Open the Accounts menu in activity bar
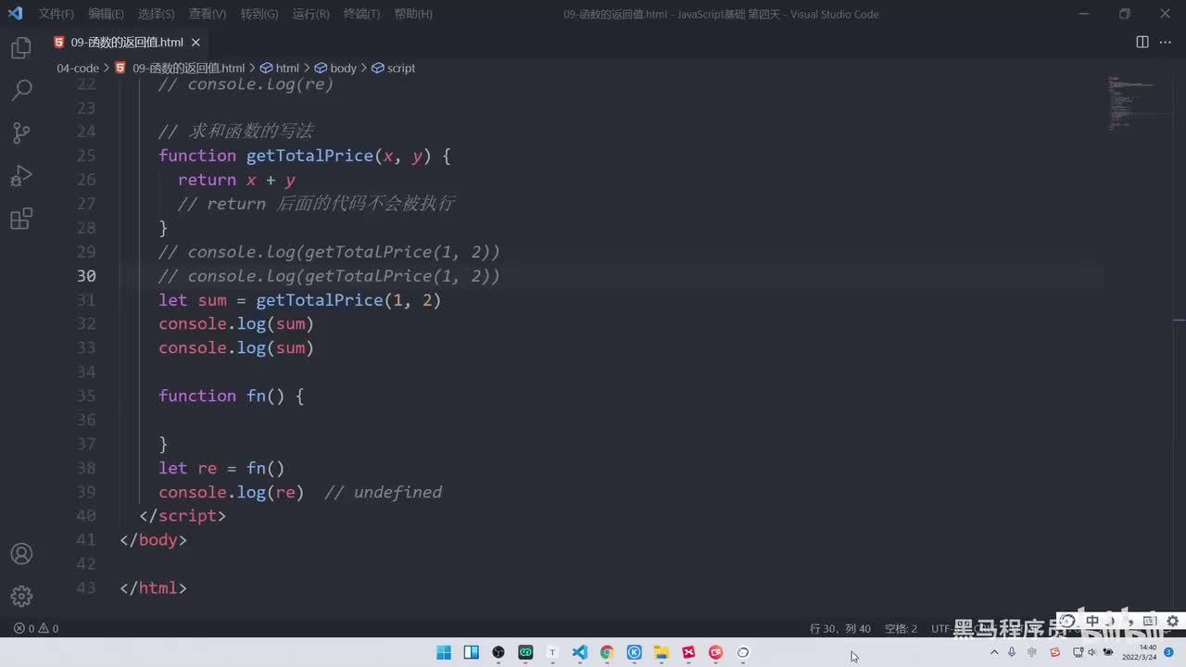 click(21, 554)
